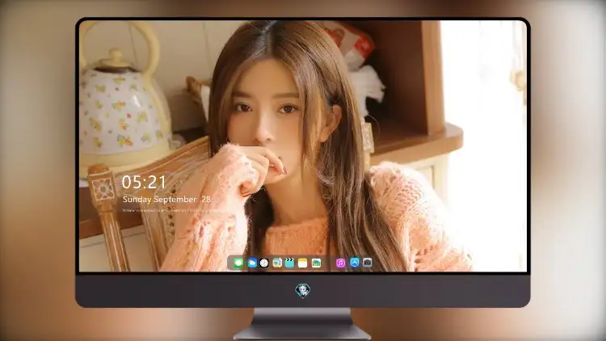Screen dimensions: 606x341
Task: Open the blue App Store icon
Action: (355, 263)
